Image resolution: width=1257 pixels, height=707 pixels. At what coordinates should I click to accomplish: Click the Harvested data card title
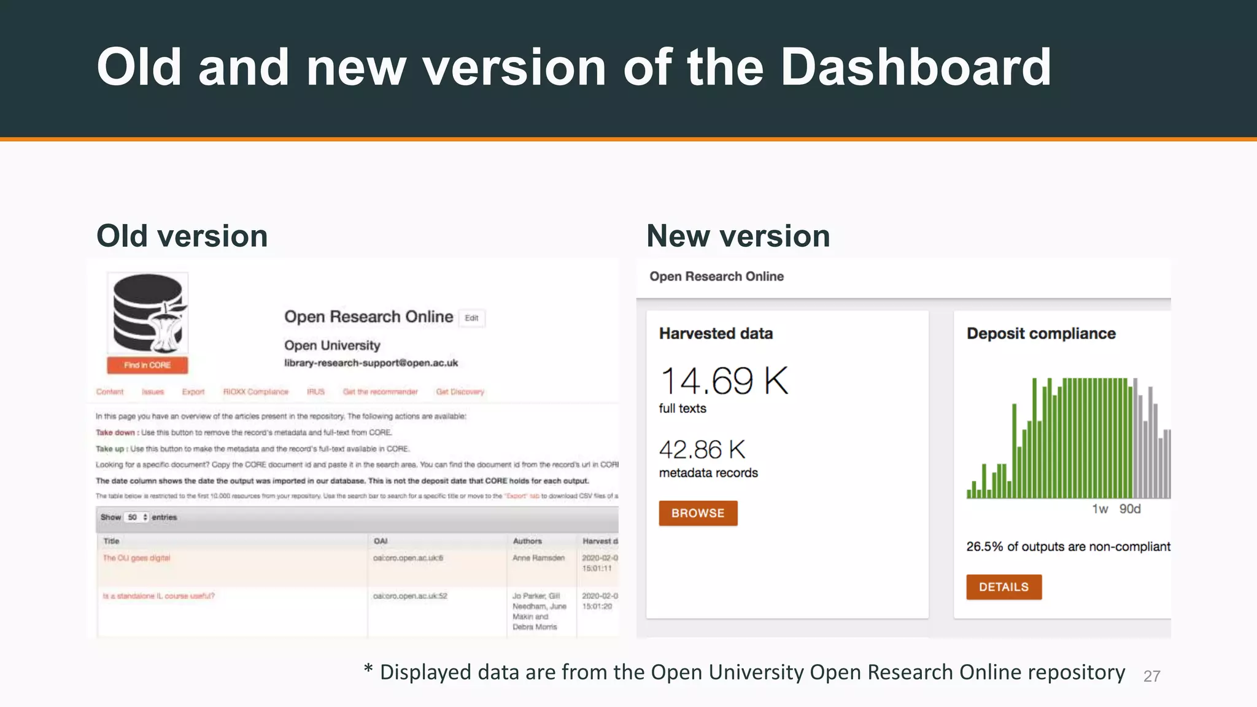coord(716,333)
